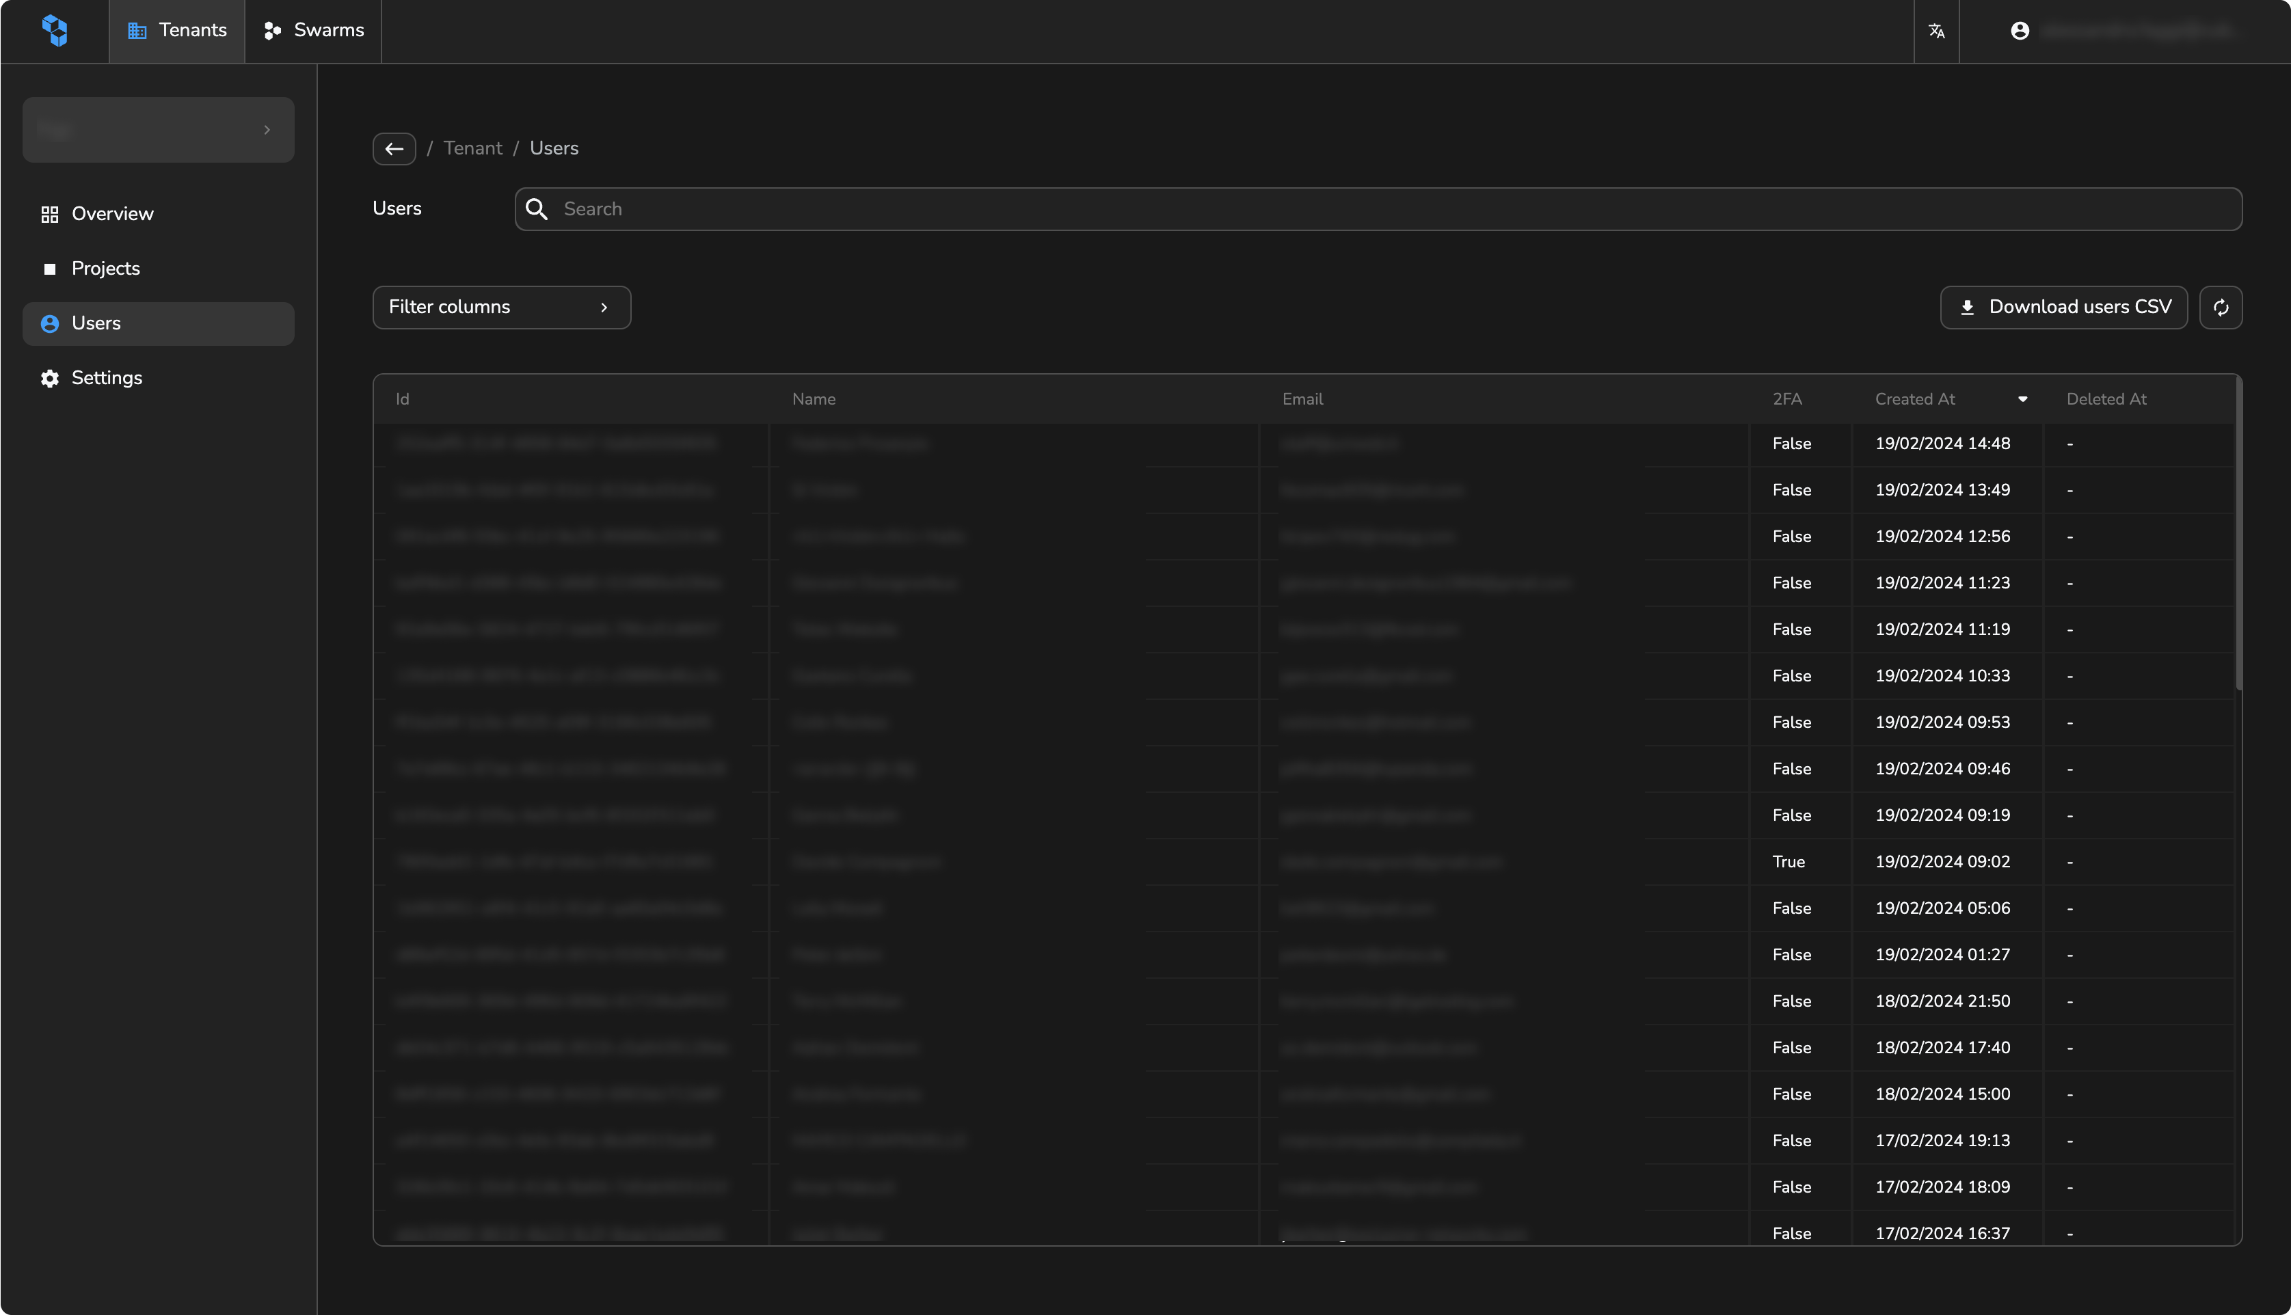
Task: Click False in the 05:06 row
Action: point(1791,908)
